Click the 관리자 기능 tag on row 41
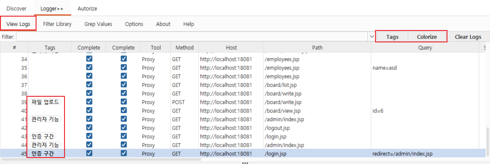Screen dimensions: 490x164 [45, 119]
